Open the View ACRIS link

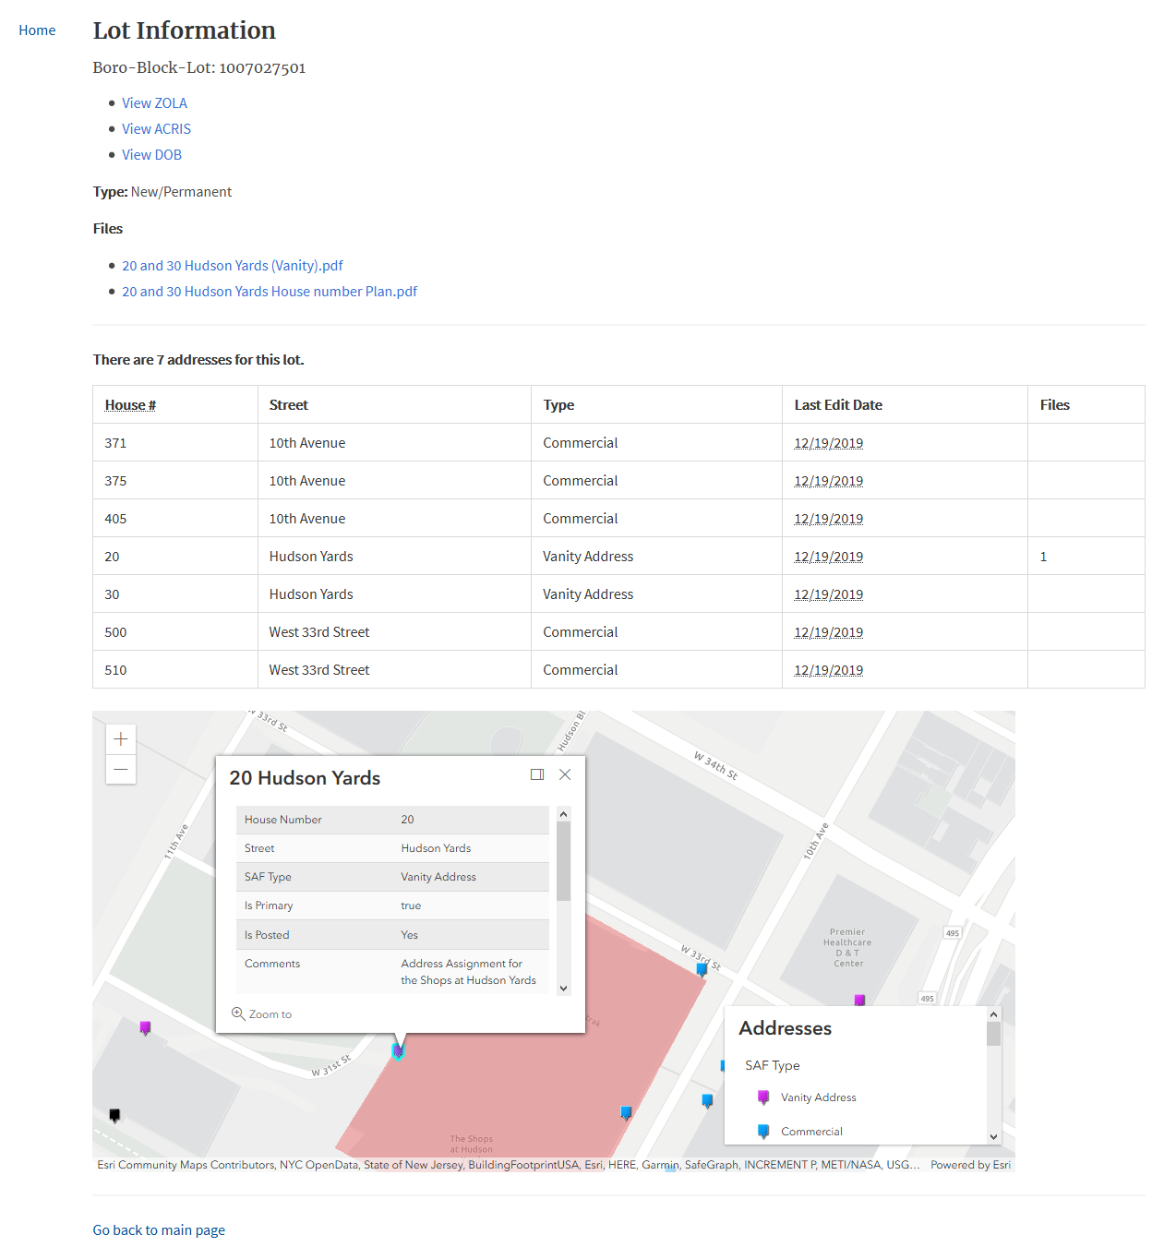click(156, 128)
